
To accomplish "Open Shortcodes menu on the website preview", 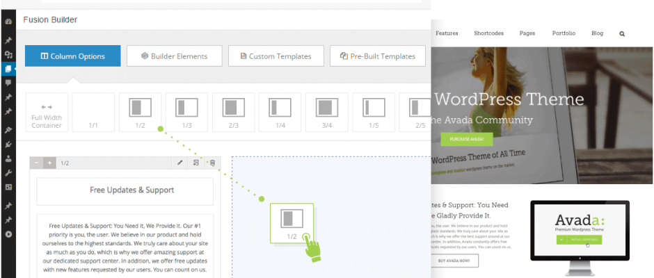I will pos(489,33).
